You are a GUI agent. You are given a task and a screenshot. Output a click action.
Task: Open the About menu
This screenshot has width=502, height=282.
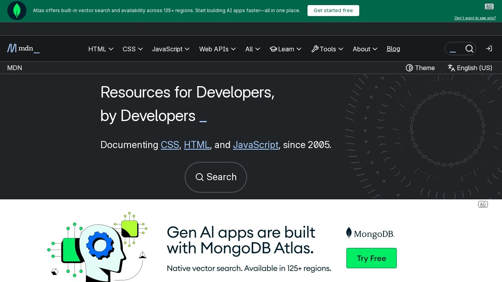click(x=365, y=49)
